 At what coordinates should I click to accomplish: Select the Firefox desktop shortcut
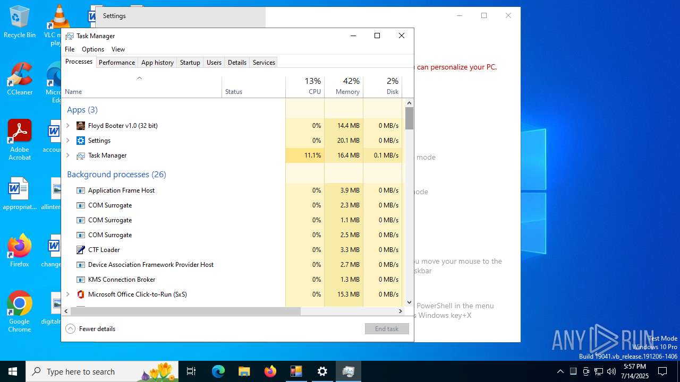pyautogui.click(x=20, y=250)
